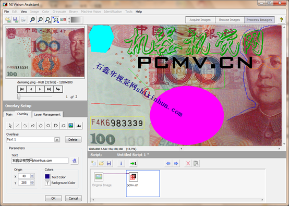The image size is (289, 206).
Task: Select the oval overlay tool
Action: click(48, 126)
